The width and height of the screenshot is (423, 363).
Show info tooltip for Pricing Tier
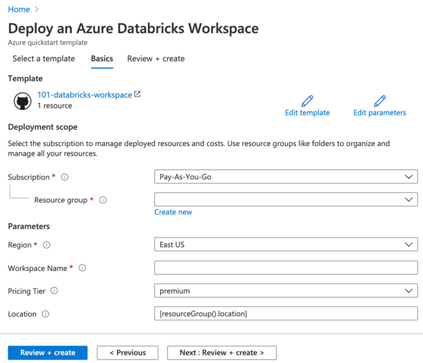point(54,291)
